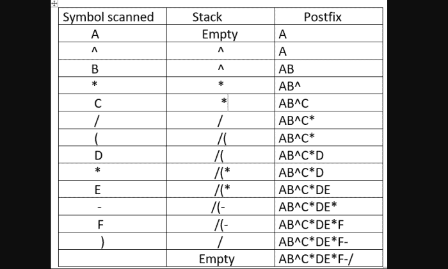This screenshot has width=448, height=269.
Task: Select the 'Symbol scanned' header cell
Action: pos(113,16)
